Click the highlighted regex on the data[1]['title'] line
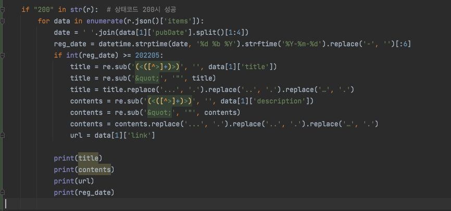451x211 pixels. tap(158, 67)
